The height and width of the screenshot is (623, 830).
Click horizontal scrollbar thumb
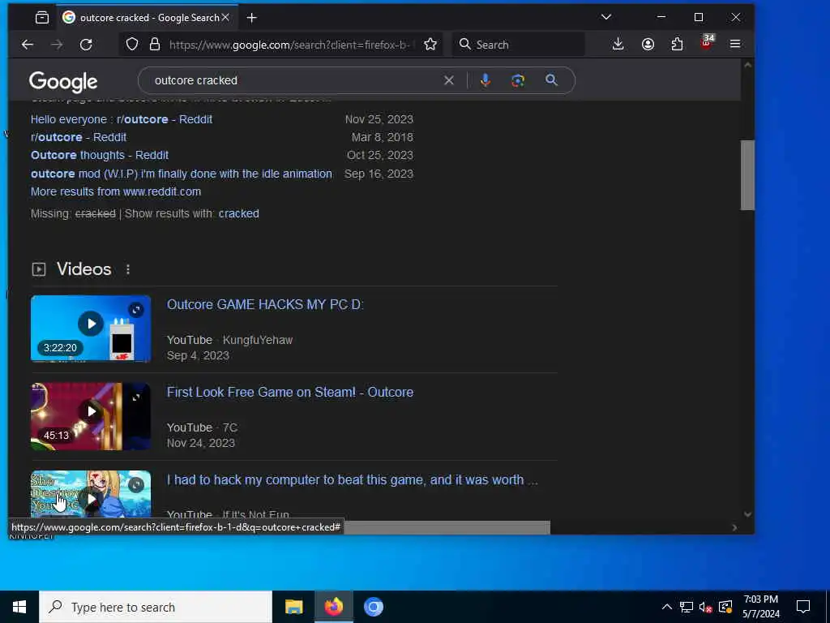coord(447,527)
